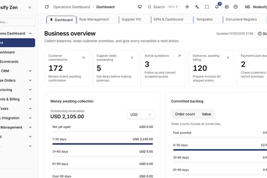Open the Payments past due card
Viewport: 267px width, 178px height.
[x=252, y=68]
